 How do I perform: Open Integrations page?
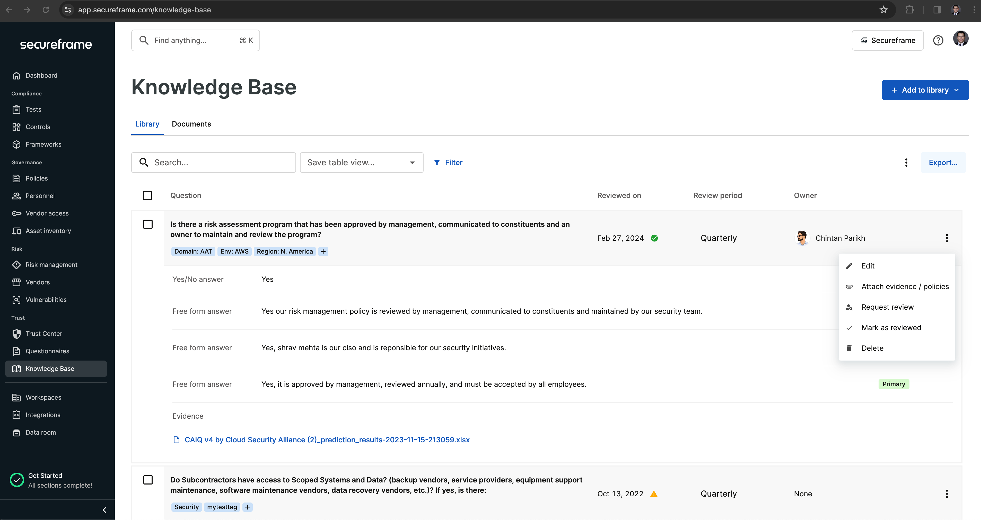pyautogui.click(x=43, y=415)
